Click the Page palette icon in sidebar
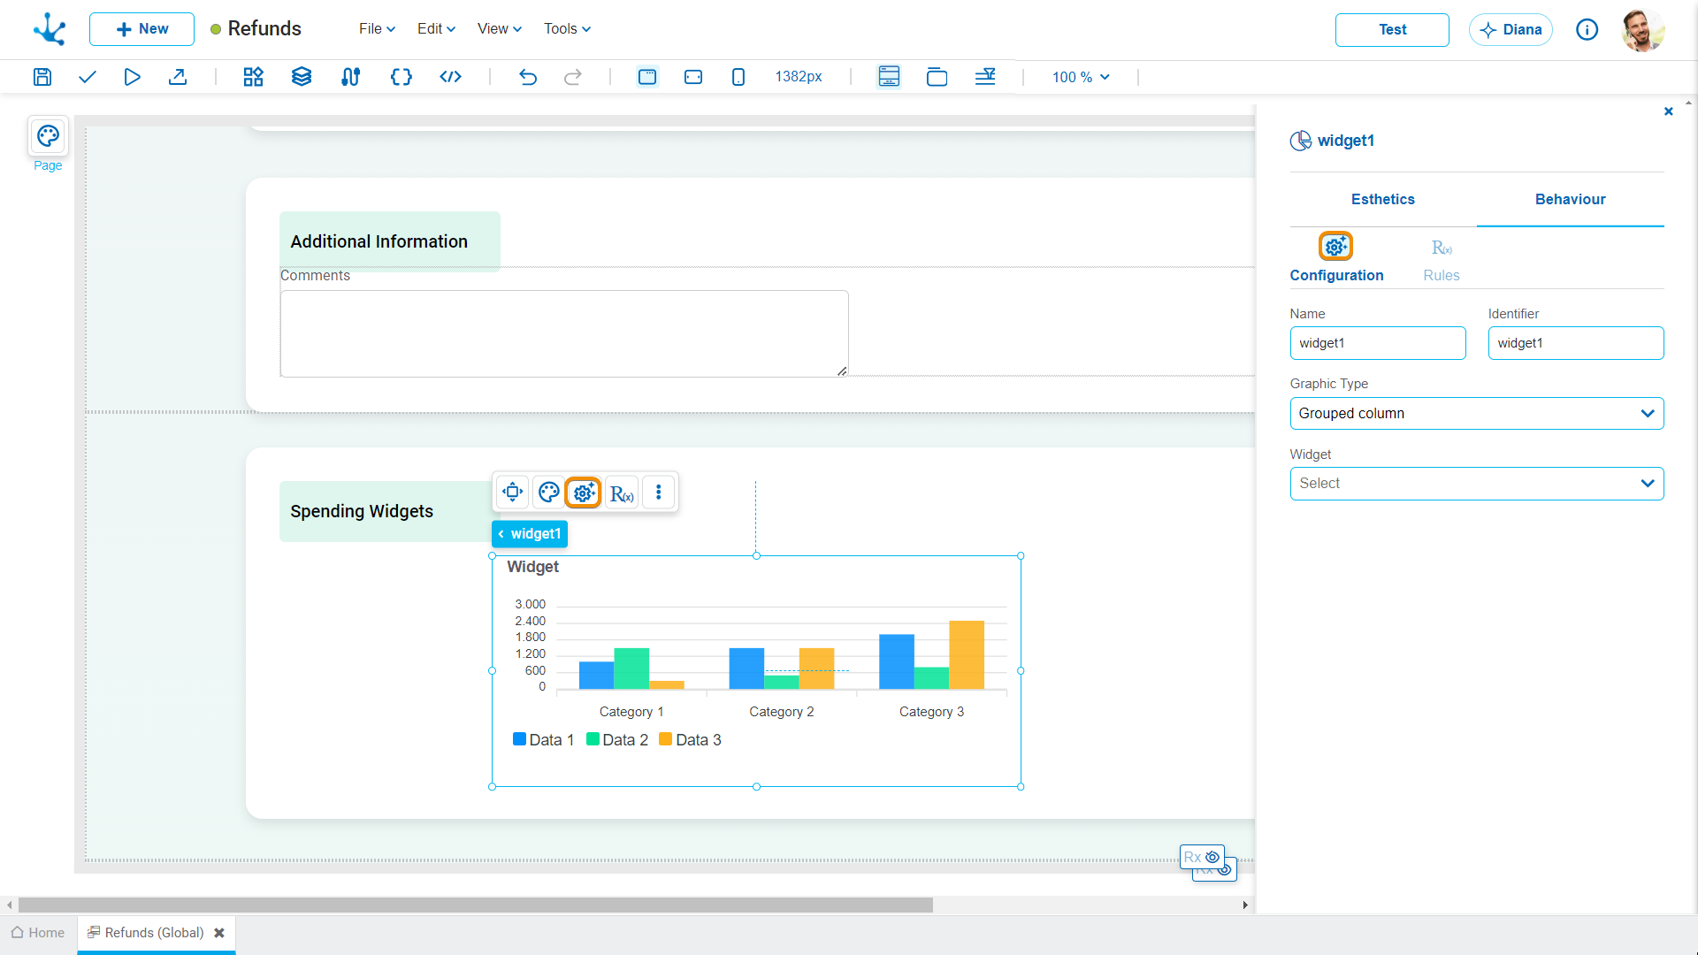 48,136
